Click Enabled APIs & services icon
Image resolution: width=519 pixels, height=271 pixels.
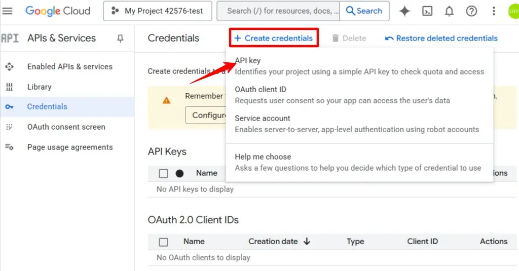coord(9,66)
